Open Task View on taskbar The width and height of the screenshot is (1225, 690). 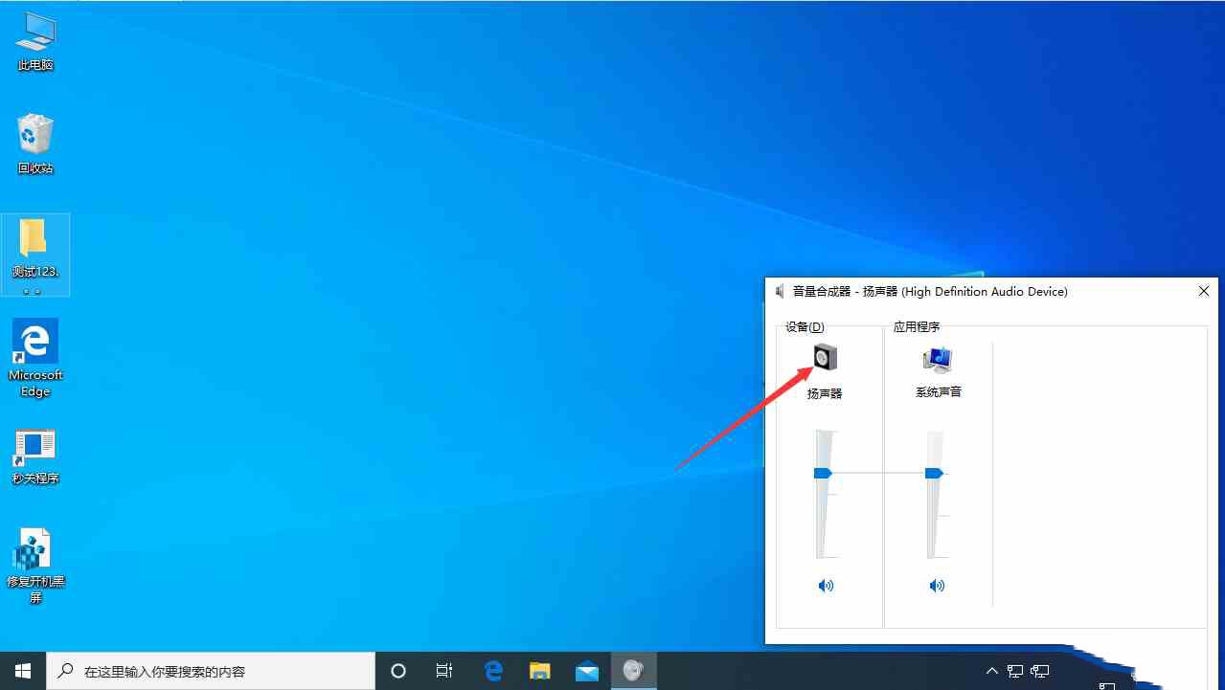pos(444,671)
